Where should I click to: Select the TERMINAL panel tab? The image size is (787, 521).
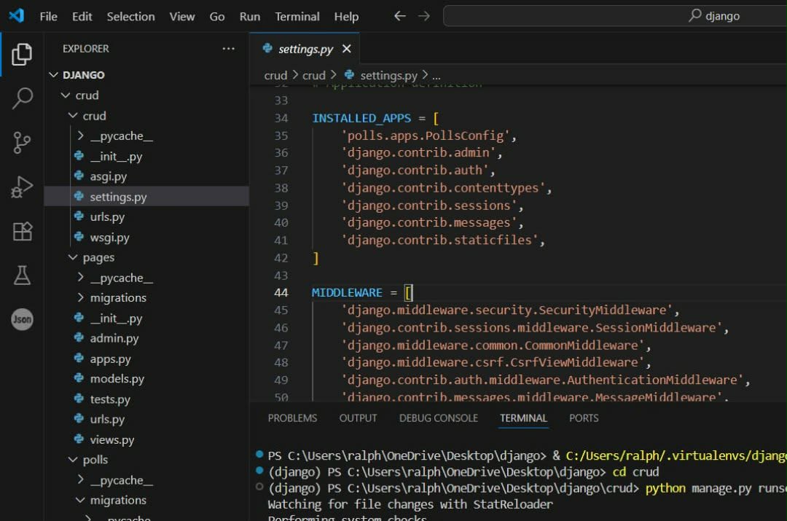(523, 418)
